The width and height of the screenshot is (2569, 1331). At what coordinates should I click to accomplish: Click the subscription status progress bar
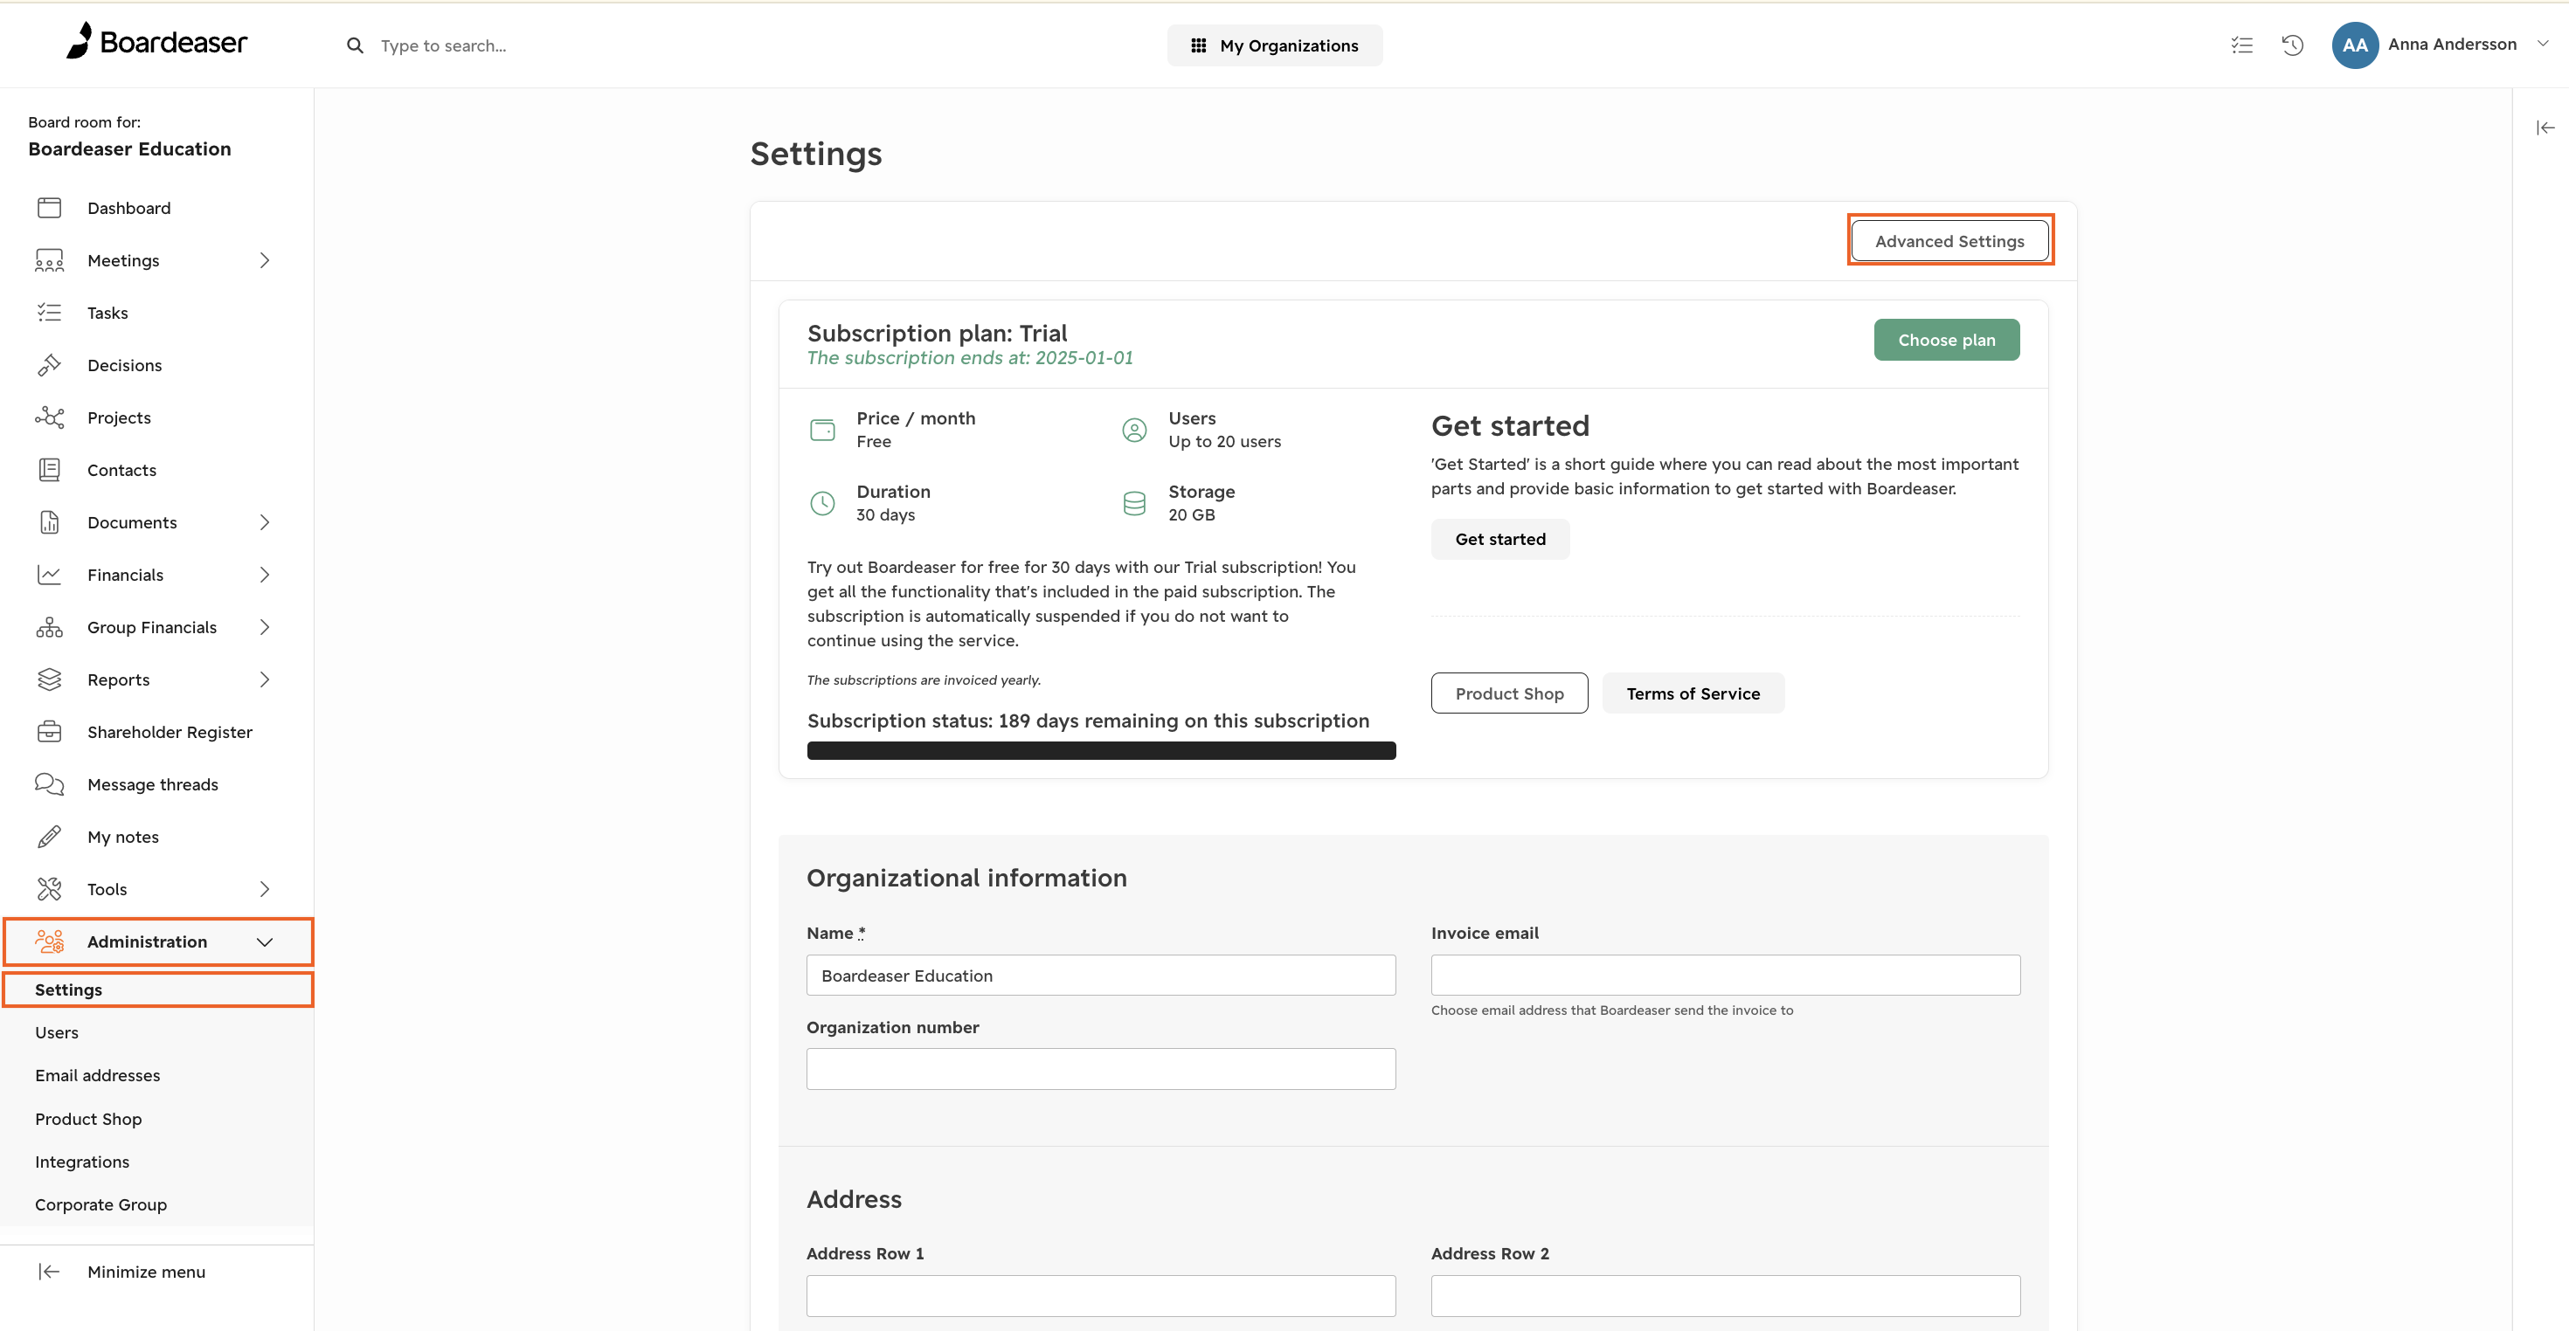[1101, 751]
